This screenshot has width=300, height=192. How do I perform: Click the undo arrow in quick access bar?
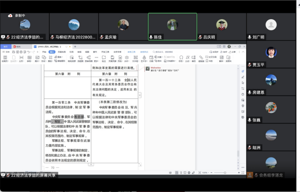[28, 52]
